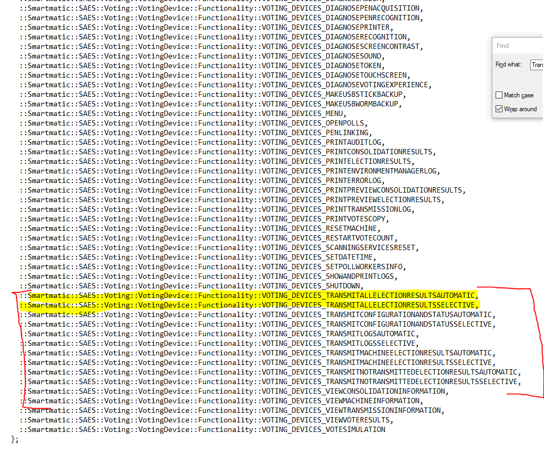The width and height of the screenshot is (544, 449).
Task: Click the VOTING_DEVICES_SETDATETIME line
Action: (198, 257)
